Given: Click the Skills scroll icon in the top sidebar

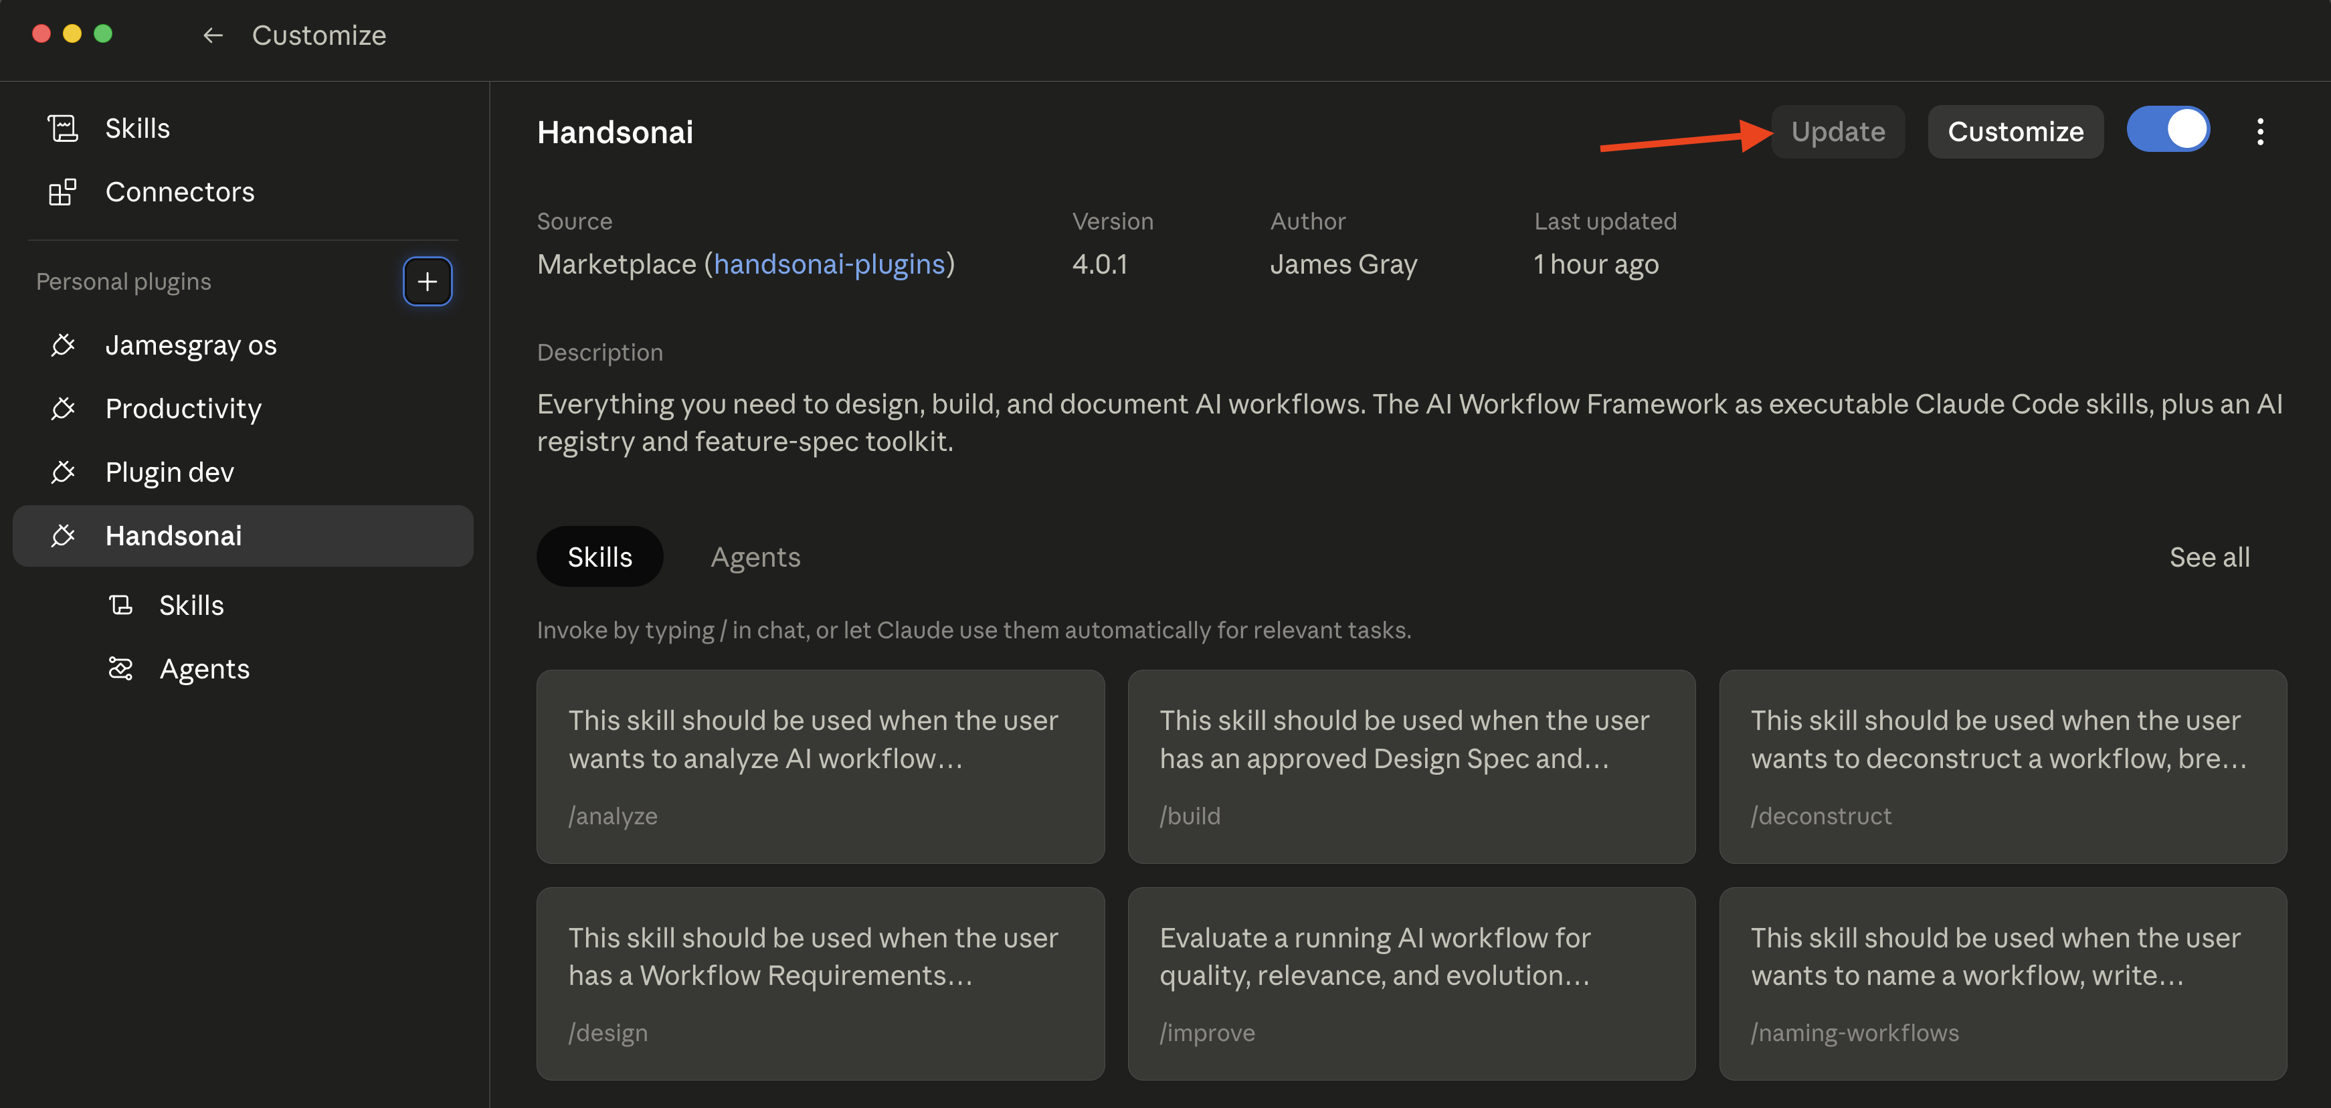Looking at the screenshot, I should [x=64, y=128].
